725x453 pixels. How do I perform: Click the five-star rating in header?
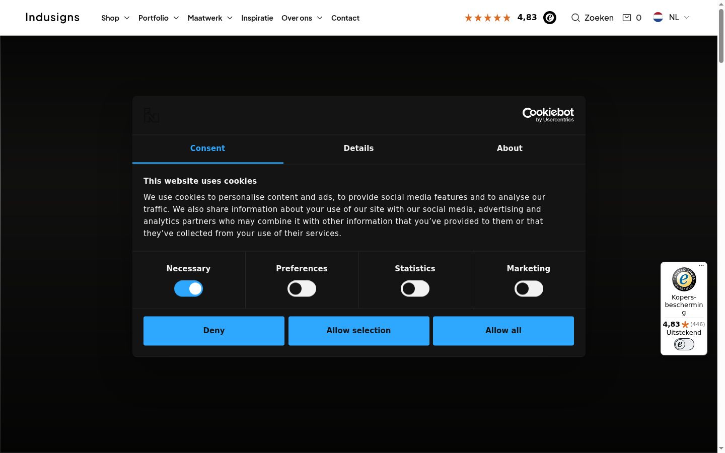tap(487, 18)
